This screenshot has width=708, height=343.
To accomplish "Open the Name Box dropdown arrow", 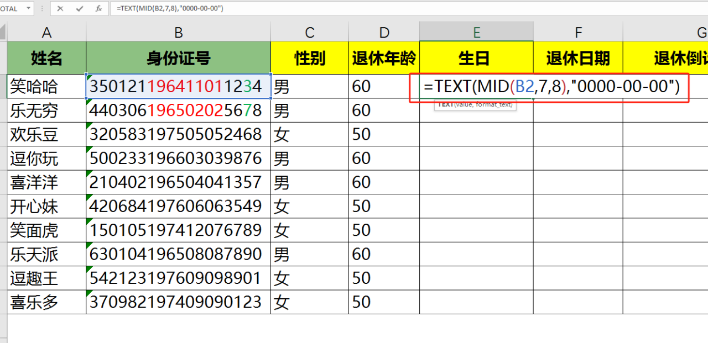I will pos(28,8).
